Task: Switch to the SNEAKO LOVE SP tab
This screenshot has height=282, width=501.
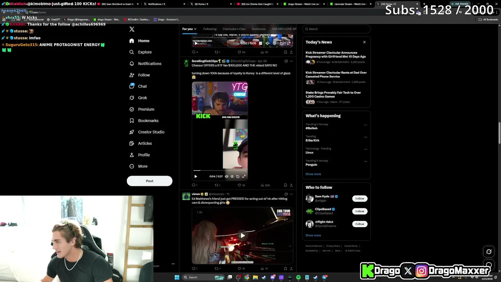Action: tap(284, 29)
